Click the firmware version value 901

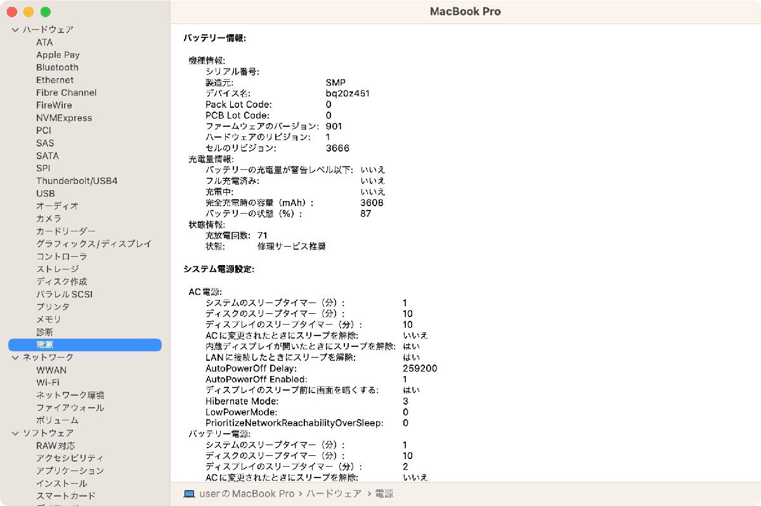pyautogui.click(x=334, y=126)
